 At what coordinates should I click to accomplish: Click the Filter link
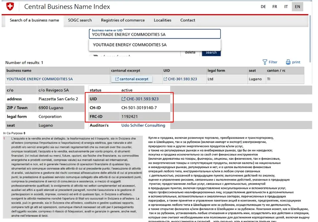[273, 62]
